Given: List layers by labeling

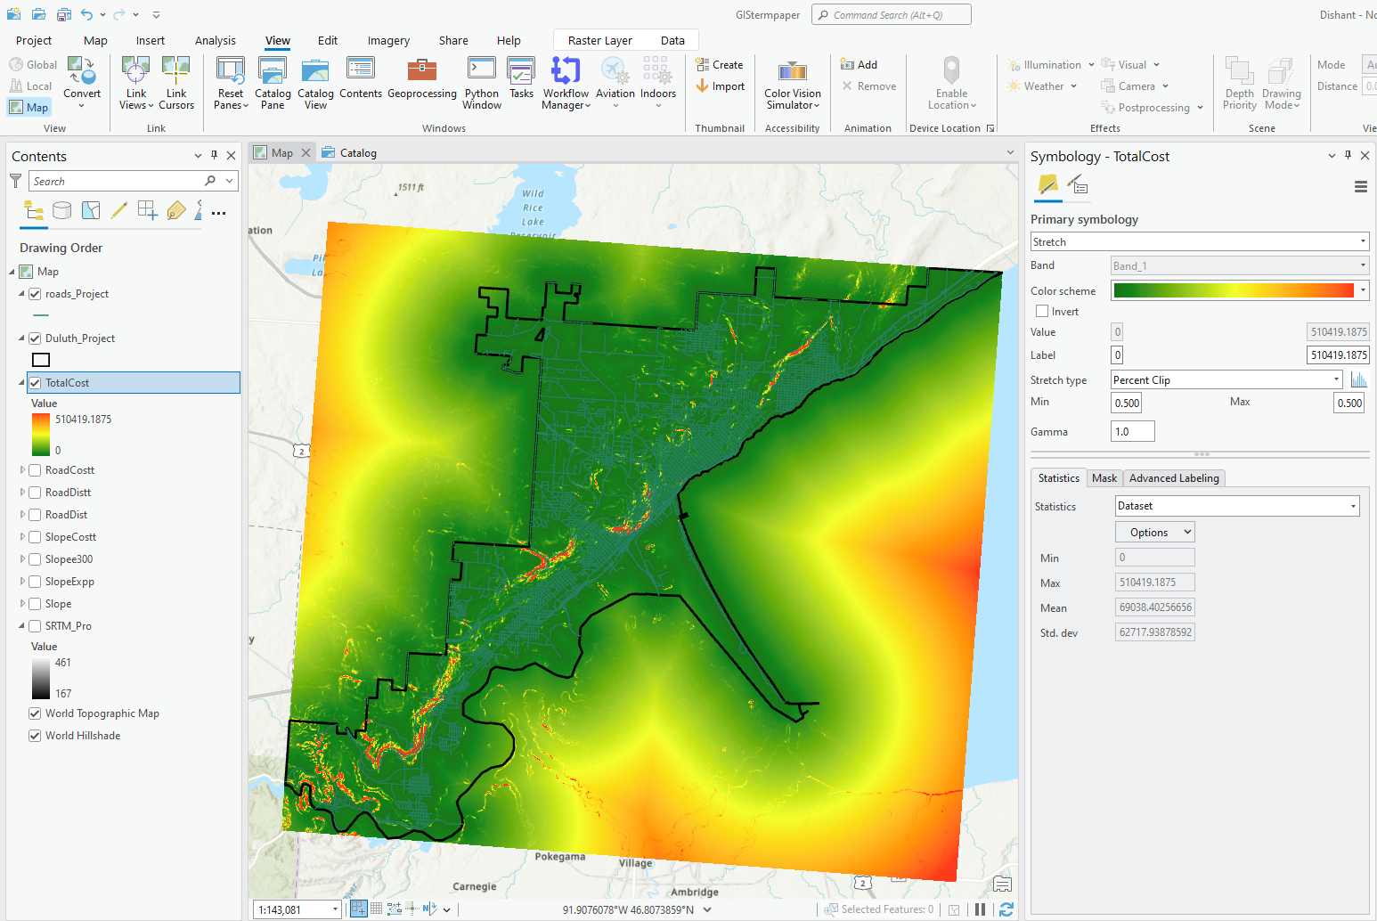Looking at the screenshot, I should (x=176, y=210).
